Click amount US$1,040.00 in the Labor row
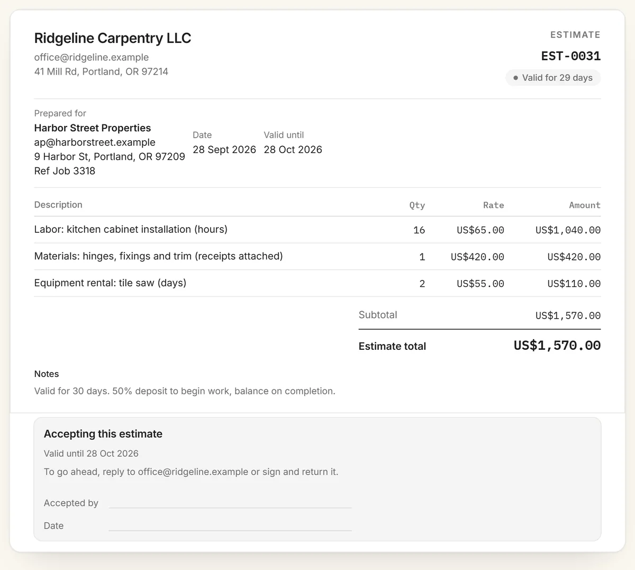Image resolution: width=635 pixels, height=570 pixels. [568, 230]
